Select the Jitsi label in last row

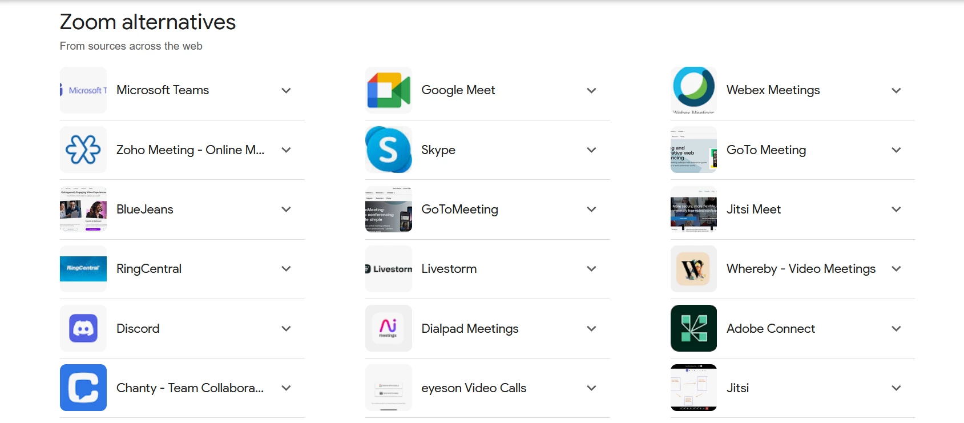pyautogui.click(x=737, y=388)
